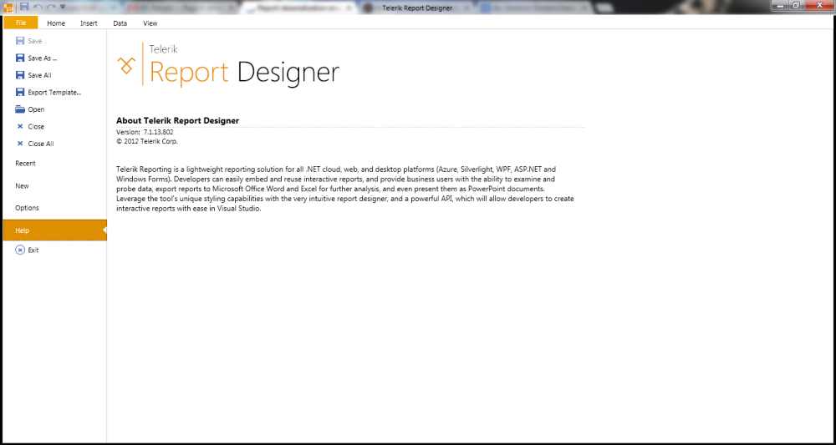Switch to the Insert ribbon tab
The image size is (836, 445).
(x=89, y=23)
